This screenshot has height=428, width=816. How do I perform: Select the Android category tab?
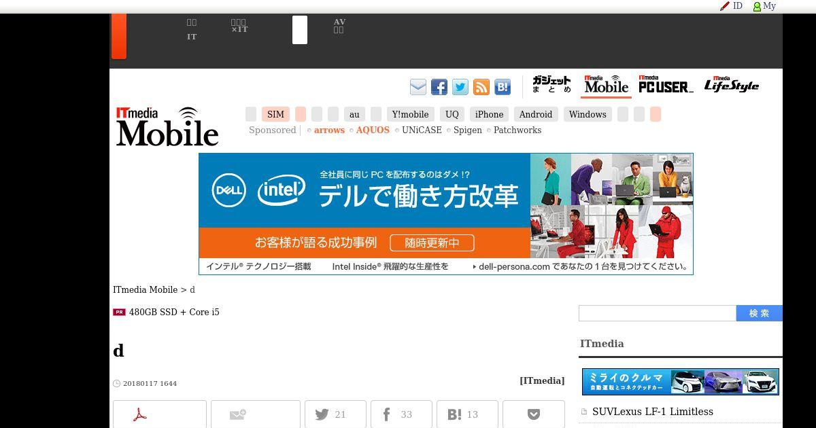coord(536,114)
